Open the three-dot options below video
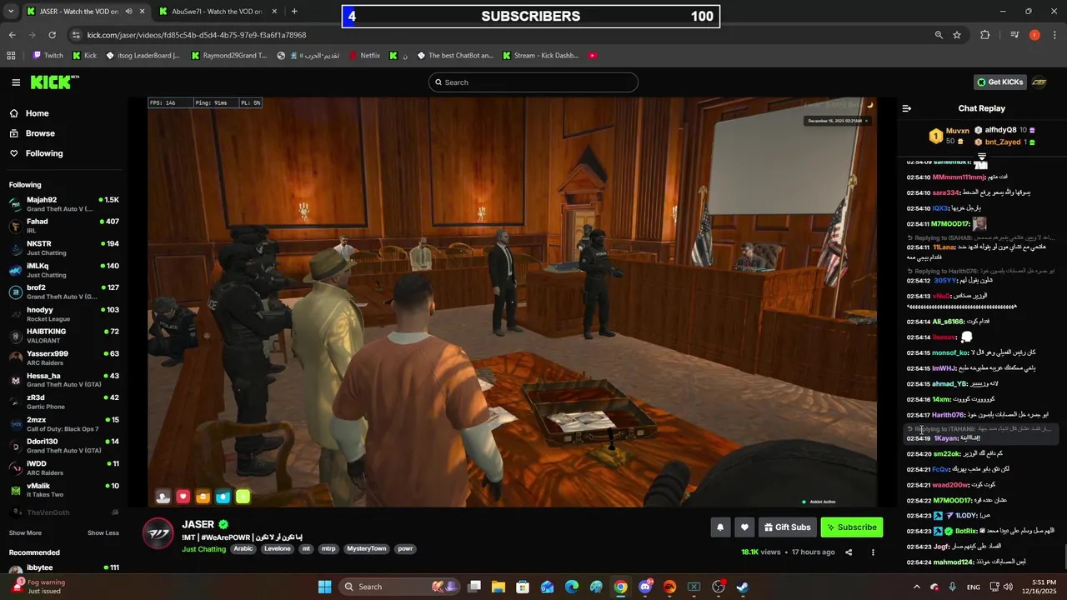1067x600 pixels. pos(873,552)
